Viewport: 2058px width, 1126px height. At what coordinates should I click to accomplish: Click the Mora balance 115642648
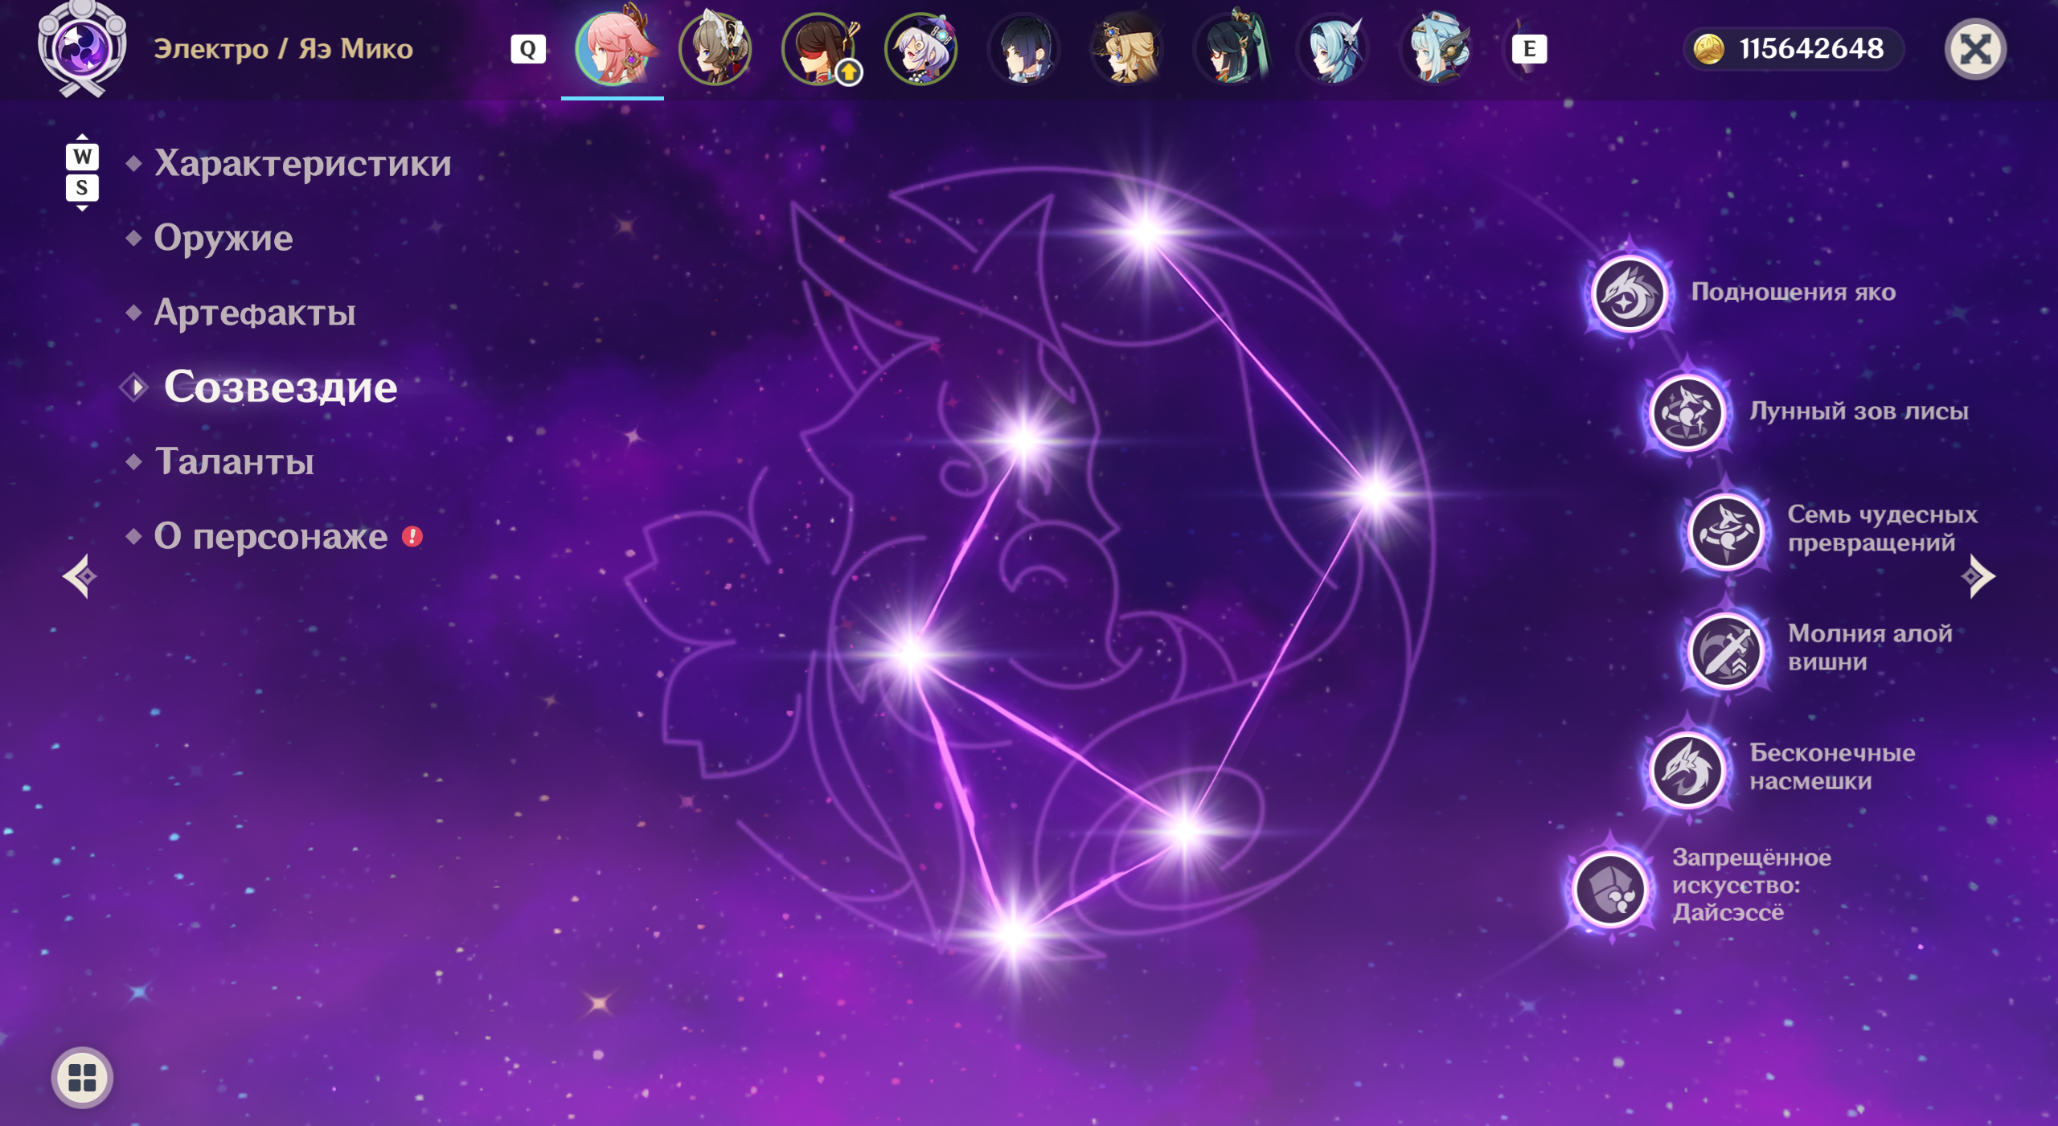coord(1812,49)
